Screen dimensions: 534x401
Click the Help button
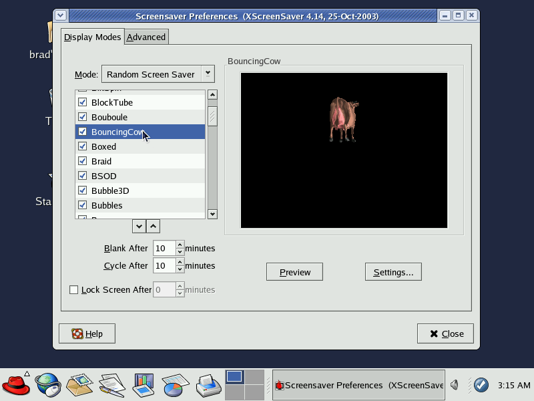87,333
